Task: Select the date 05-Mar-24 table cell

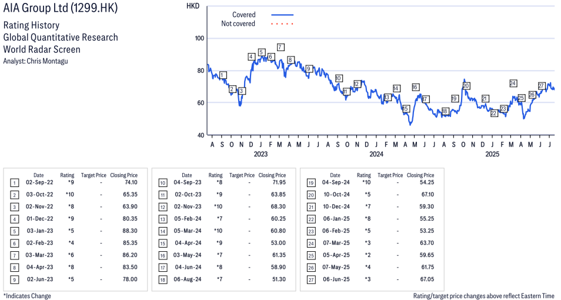Action: tap(188, 231)
